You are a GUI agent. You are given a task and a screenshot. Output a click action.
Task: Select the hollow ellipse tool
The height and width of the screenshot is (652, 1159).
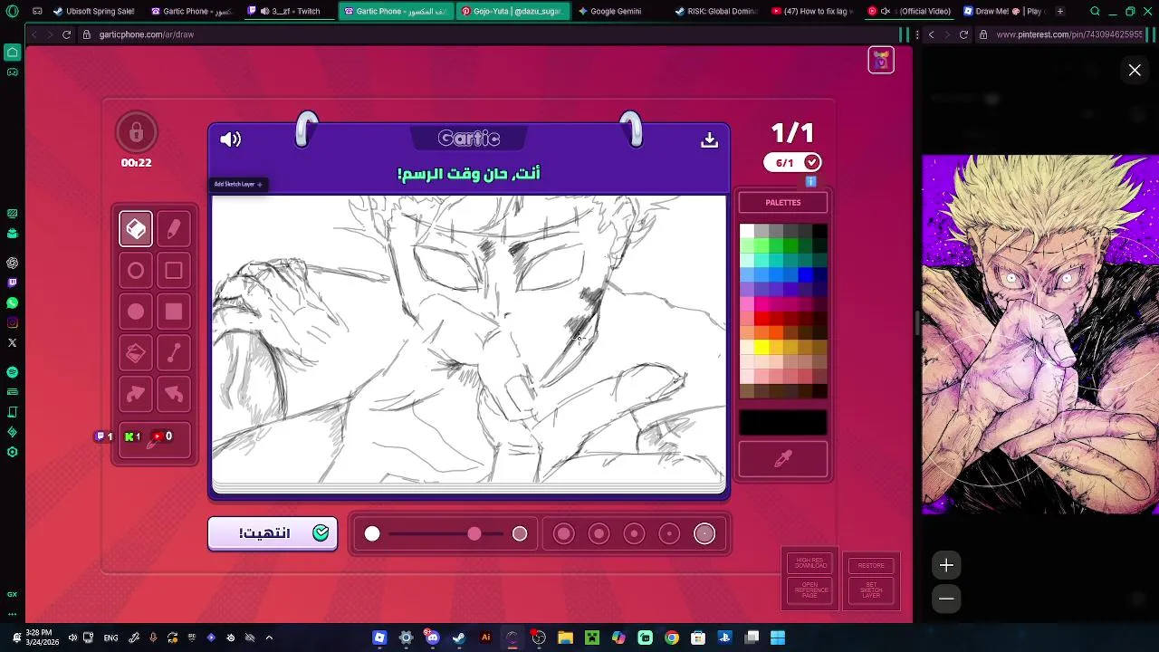click(x=136, y=271)
